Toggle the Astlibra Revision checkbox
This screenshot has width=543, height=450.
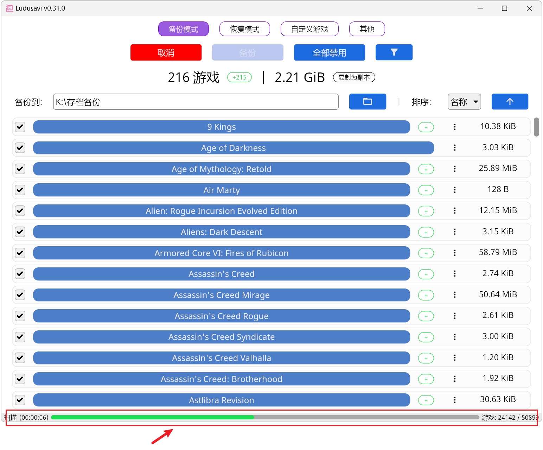click(x=20, y=400)
